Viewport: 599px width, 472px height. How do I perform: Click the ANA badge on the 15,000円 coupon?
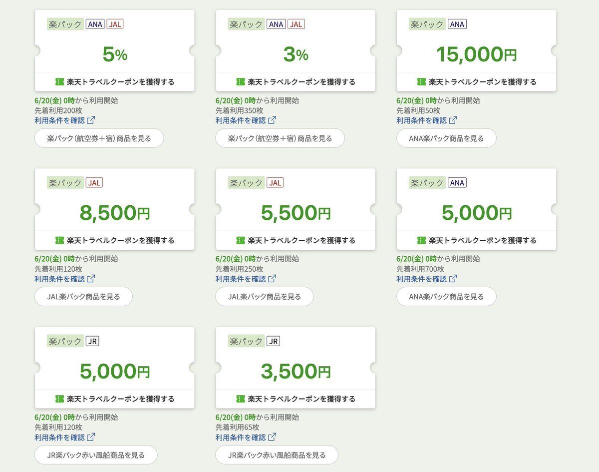pyautogui.click(x=457, y=24)
